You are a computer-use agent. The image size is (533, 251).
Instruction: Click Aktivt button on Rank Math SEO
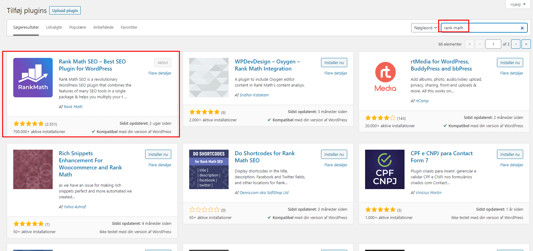click(x=163, y=63)
